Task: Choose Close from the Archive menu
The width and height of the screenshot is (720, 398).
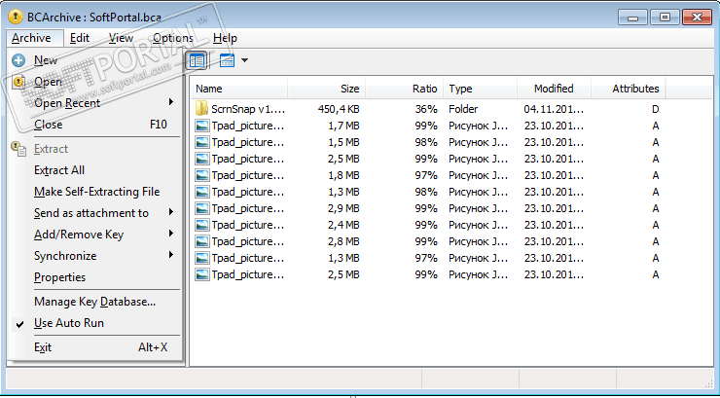Action: coord(94,125)
